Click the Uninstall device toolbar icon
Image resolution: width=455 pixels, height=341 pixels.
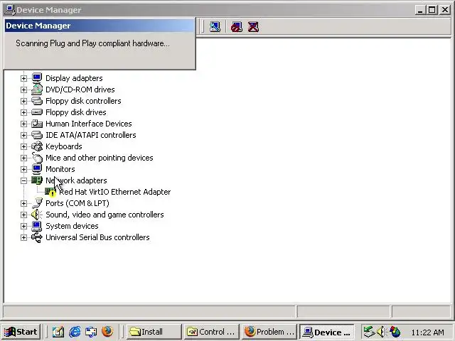(253, 27)
